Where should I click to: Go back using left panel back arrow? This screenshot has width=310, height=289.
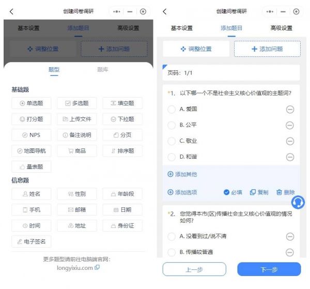click(11, 11)
